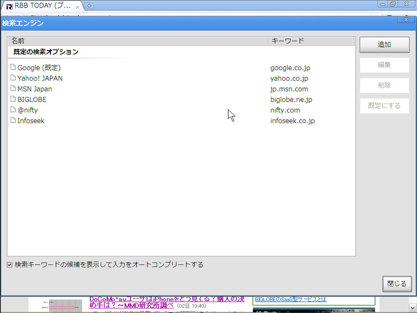Click the page icon beside BIGLOBE
Screen dimensions: 417x313
pyautogui.click(x=13, y=99)
